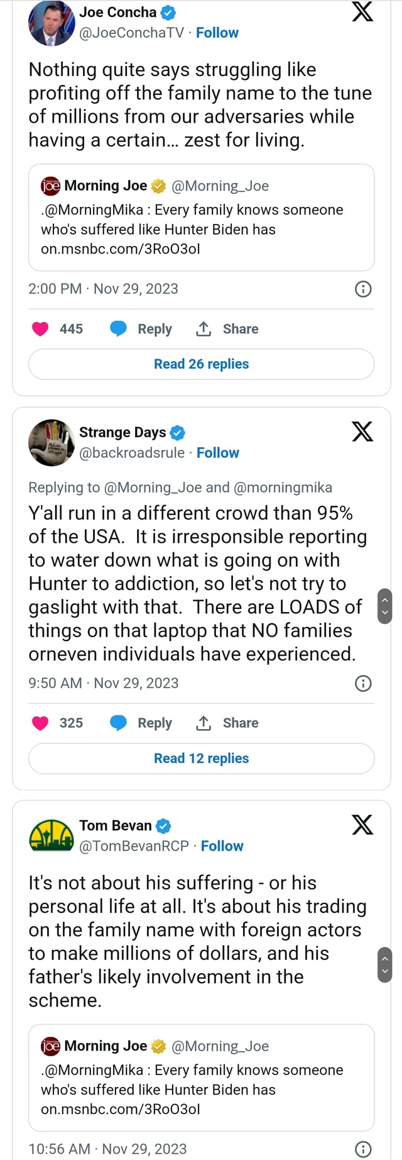The image size is (402, 1160).
Task: Click scroll handle beside Tom Bevan tweet
Action: pyautogui.click(x=385, y=964)
